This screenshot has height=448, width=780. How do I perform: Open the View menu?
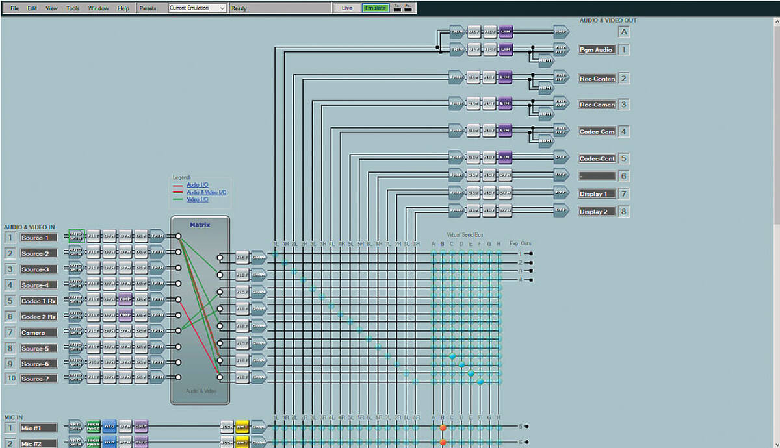pos(52,8)
